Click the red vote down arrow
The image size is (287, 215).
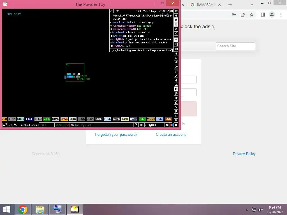tap(68, 125)
